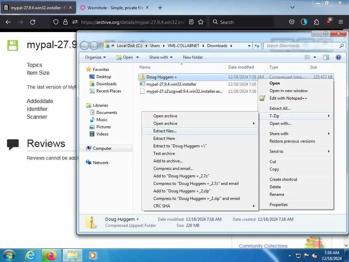Open Explorer help icon
349x262 pixels.
[338, 57]
